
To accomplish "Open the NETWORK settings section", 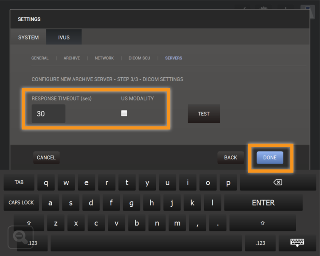I will click(104, 58).
